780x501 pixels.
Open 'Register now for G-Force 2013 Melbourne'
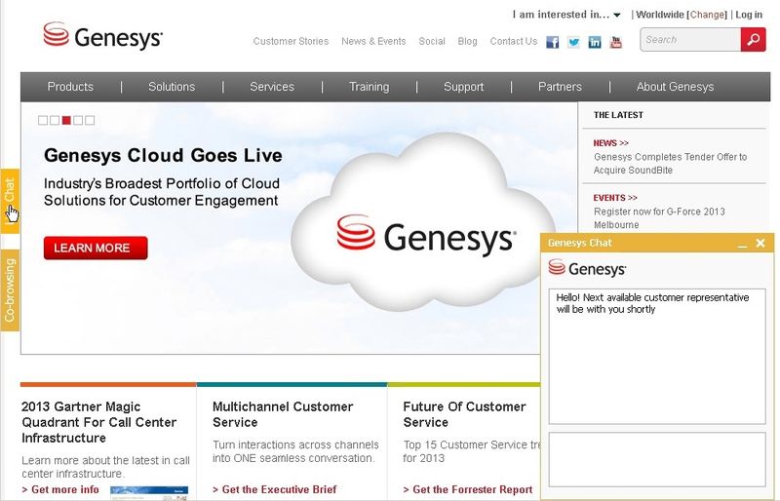pos(659,218)
